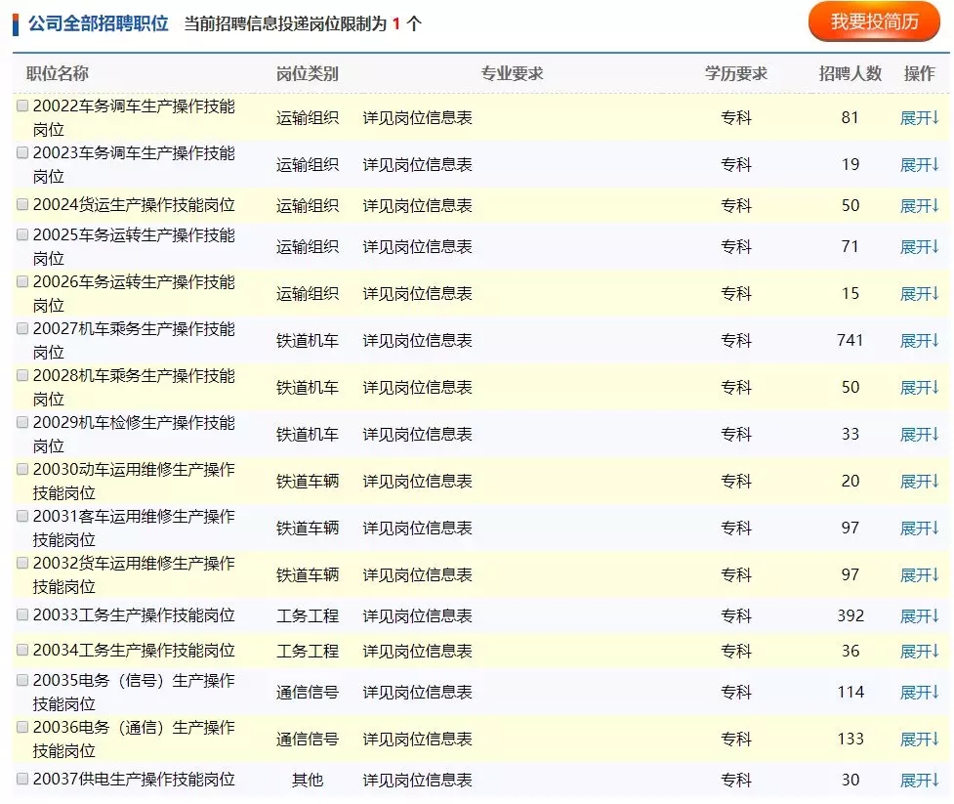Click the 我要投简历 button
The width and height of the screenshot is (954, 804).
tap(874, 22)
